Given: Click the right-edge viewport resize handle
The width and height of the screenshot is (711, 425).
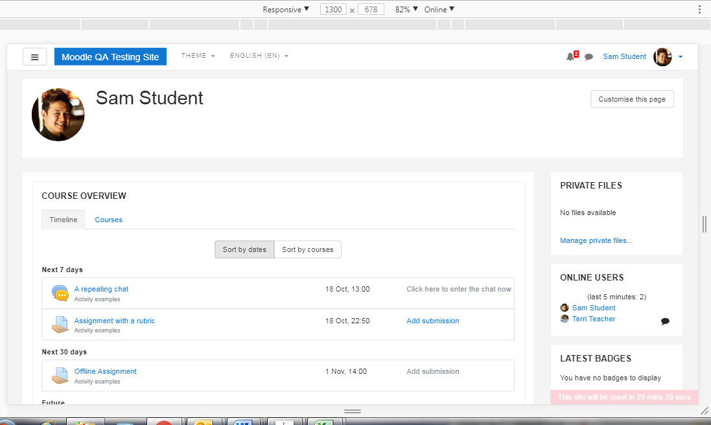Looking at the screenshot, I should click(x=705, y=224).
